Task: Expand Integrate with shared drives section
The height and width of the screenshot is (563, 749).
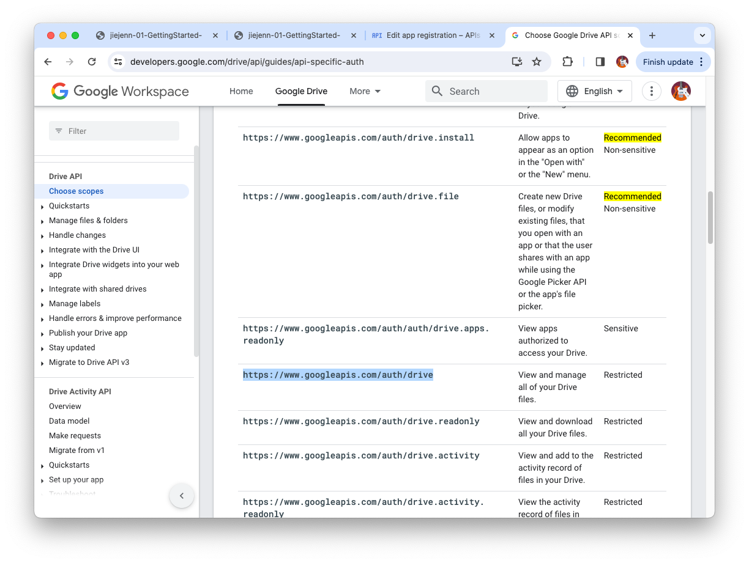Action: click(42, 290)
